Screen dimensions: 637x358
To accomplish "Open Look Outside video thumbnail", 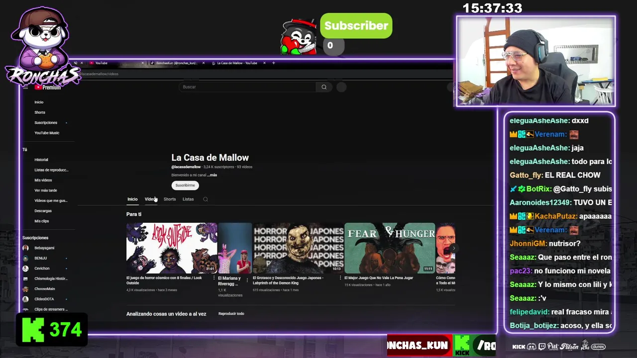I will pyautogui.click(x=172, y=248).
